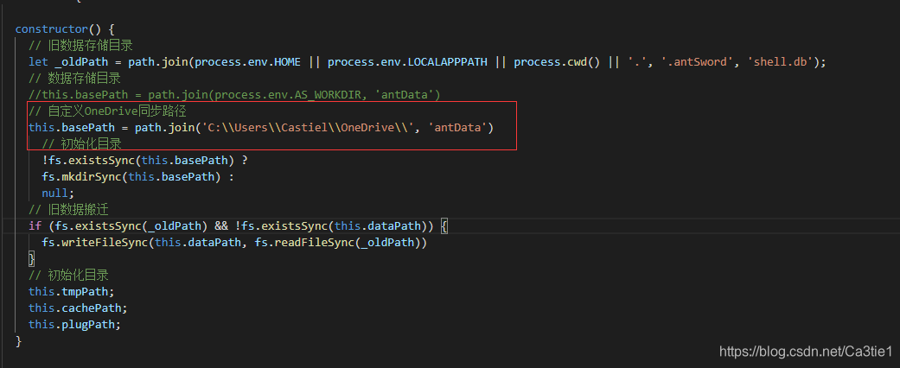Select the comment '// 旧数据存储目录'
The height and width of the screenshot is (368, 900).
pos(81,45)
